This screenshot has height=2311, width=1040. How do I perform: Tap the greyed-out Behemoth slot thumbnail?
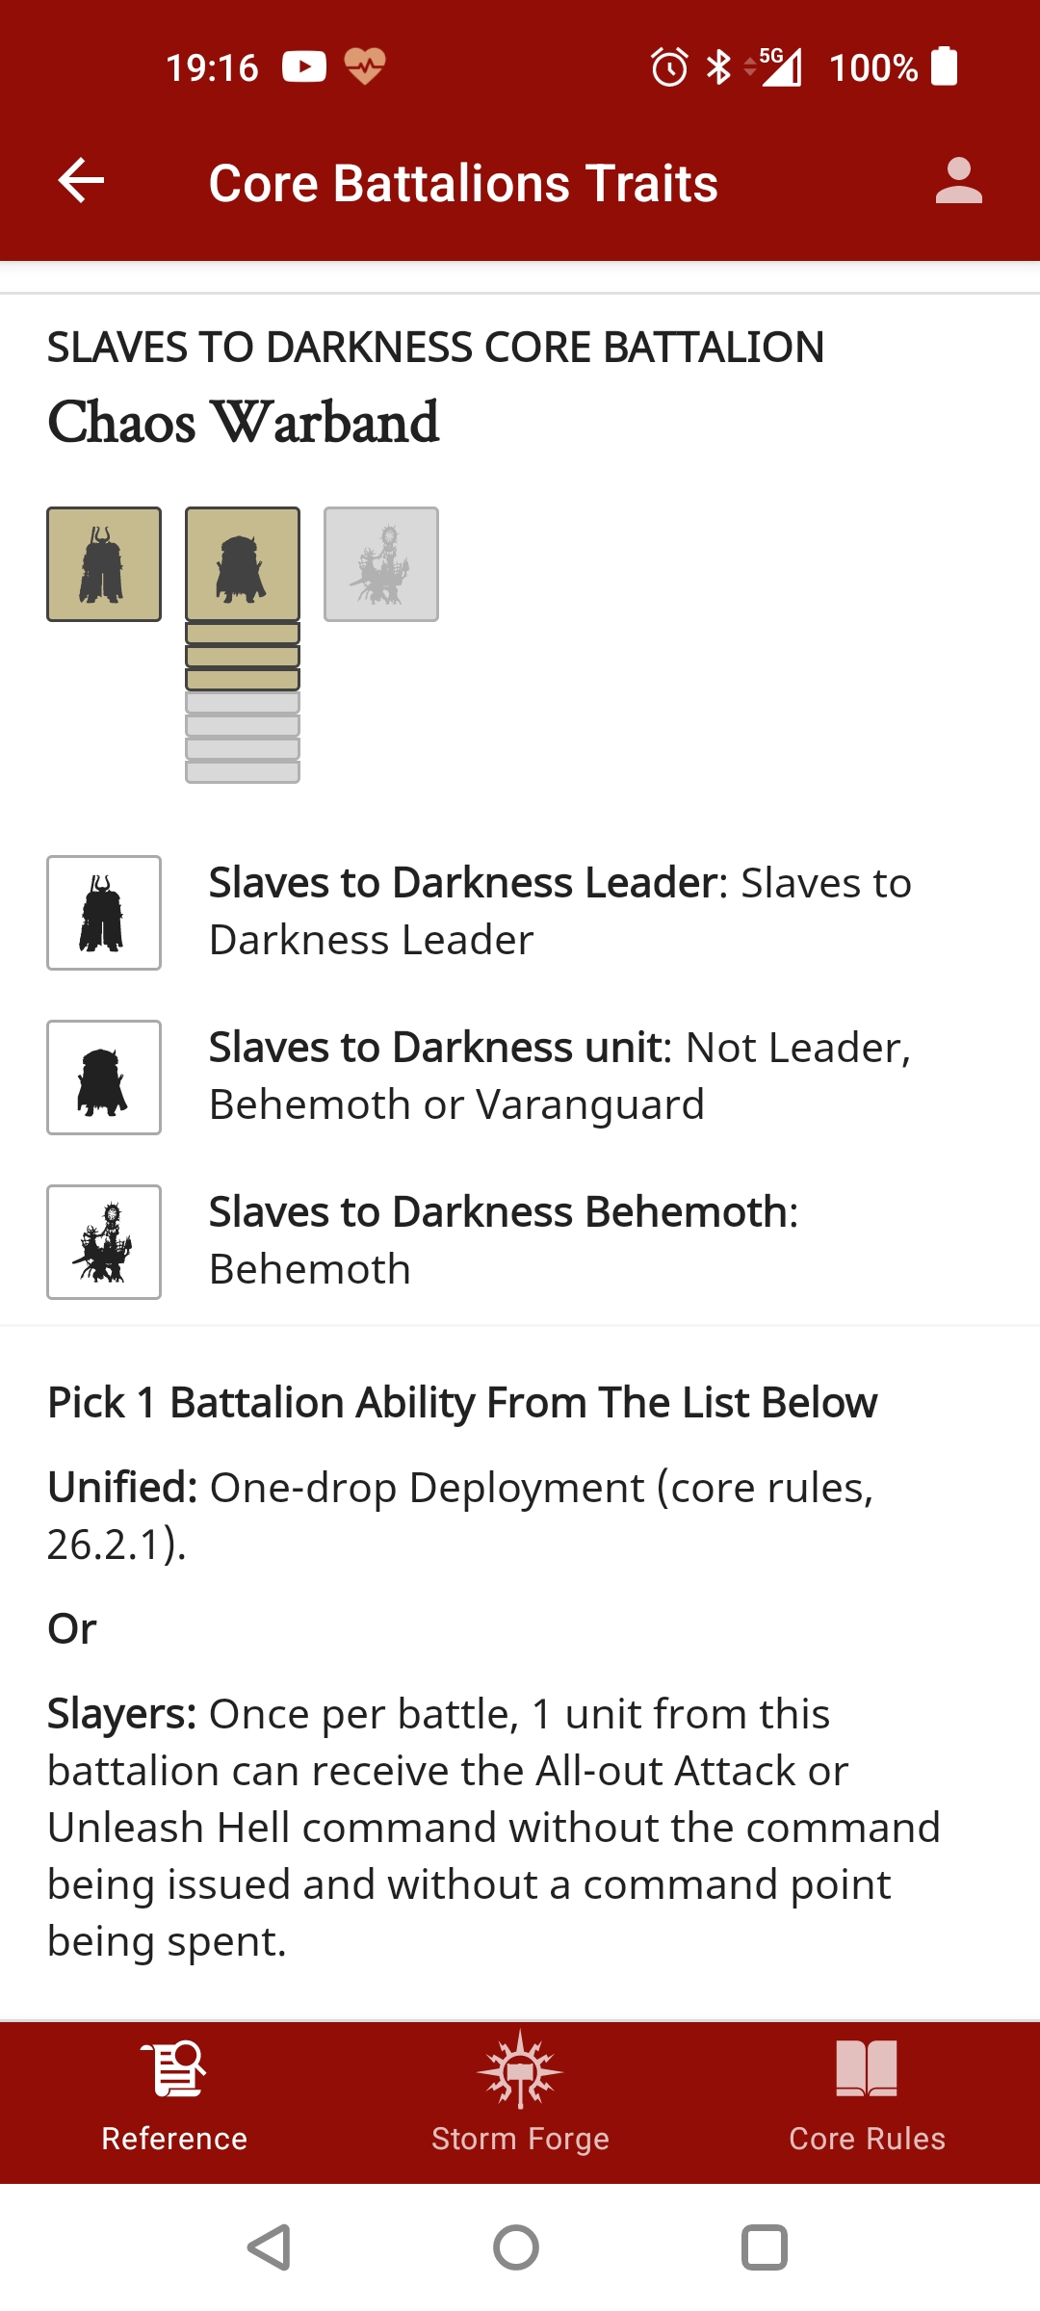click(381, 564)
